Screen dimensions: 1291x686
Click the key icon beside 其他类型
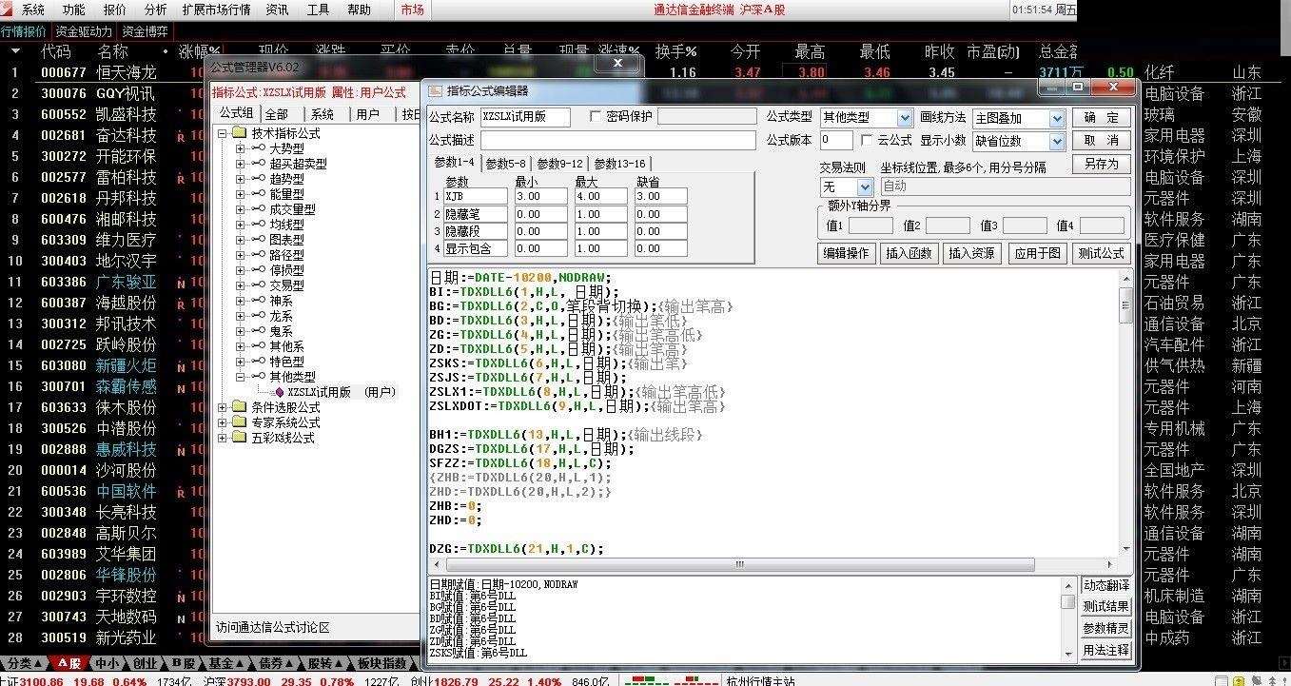click(258, 377)
